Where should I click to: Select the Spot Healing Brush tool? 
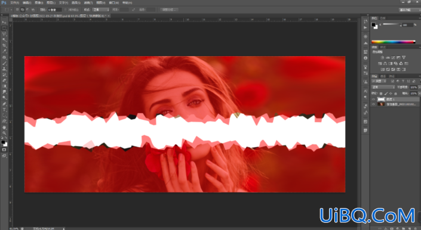click(x=4, y=57)
